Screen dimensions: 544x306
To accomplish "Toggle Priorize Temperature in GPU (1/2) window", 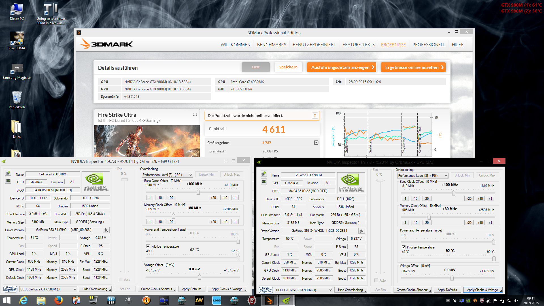I will (x=148, y=246).
